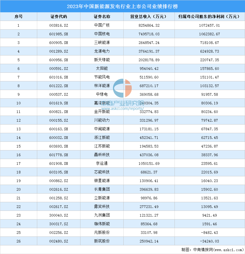245x254 pixels.
Task: Click net profit value "103132.57"
Action: point(209,86)
